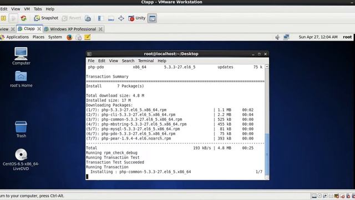
Task: Close the Windows XP Professional tab
Action: pyautogui.click(x=100, y=29)
